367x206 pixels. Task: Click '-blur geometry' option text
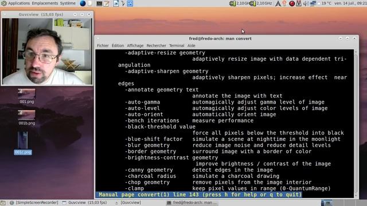pos(147,145)
